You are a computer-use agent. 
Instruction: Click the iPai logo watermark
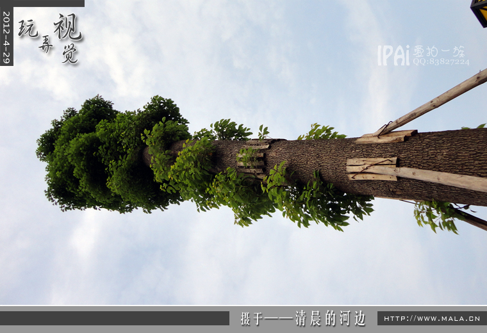coord(393,55)
